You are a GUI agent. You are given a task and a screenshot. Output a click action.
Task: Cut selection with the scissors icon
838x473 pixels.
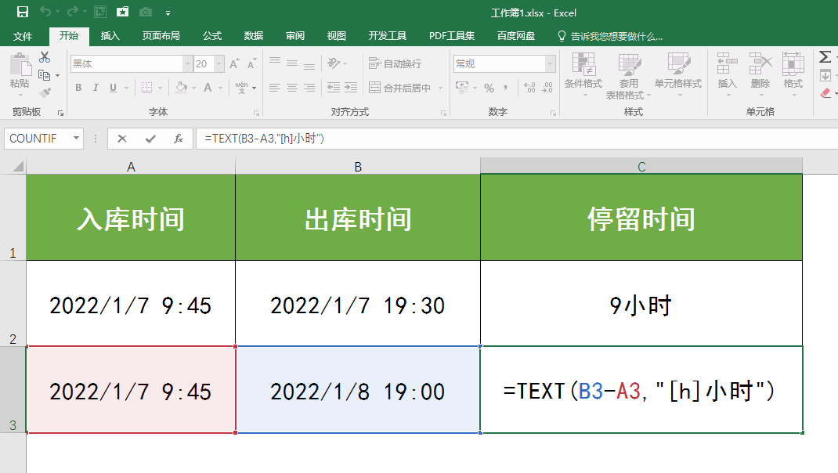tap(45, 57)
